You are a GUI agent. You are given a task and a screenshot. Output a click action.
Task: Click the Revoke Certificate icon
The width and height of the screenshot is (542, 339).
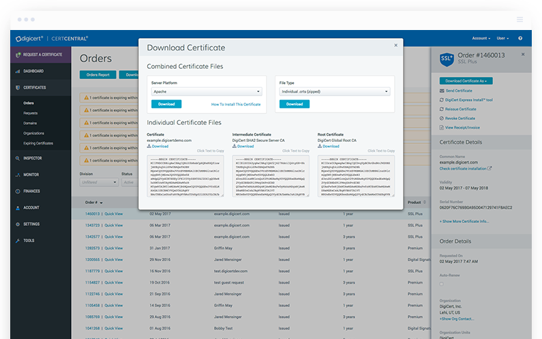tap(443, 118)
